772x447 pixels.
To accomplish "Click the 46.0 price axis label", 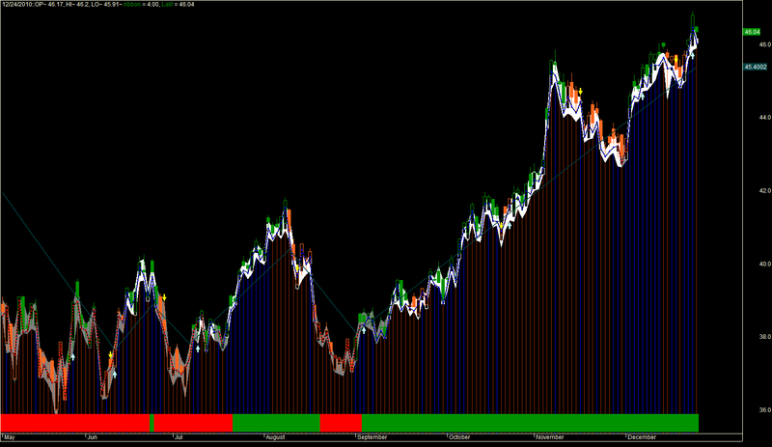I will (765, 44).
